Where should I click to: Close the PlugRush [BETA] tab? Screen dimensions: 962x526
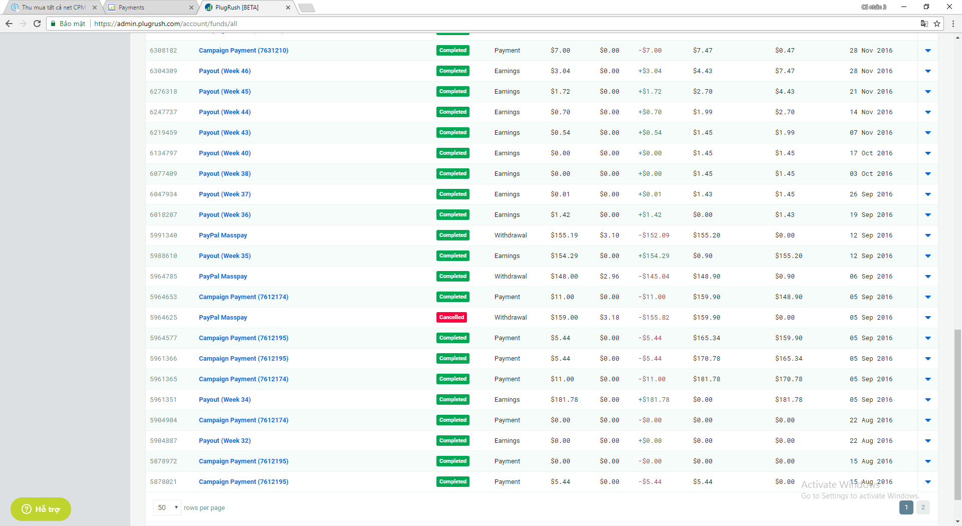click(288, 8)
